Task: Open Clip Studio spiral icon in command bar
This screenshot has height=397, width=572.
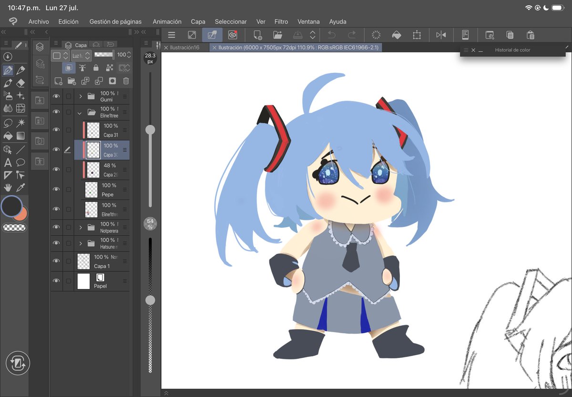Action: 233,35
